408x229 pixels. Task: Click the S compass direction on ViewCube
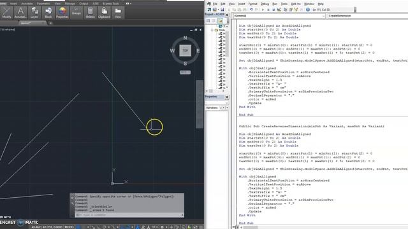(x=185, y=64)
